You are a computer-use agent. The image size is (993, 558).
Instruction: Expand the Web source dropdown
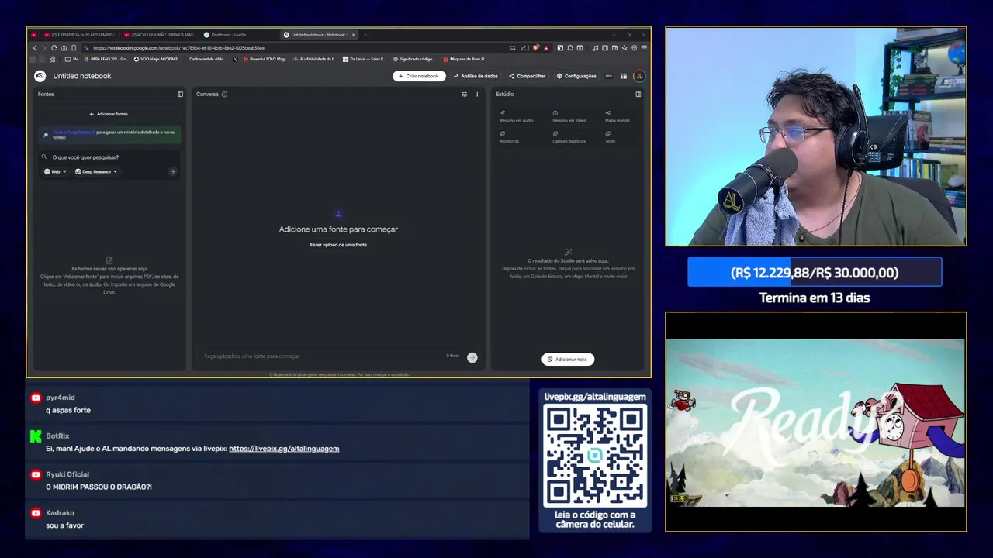(x=55, y=171)
